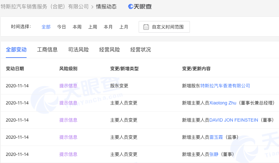Open Xiaotong Zhu person link
The width and height of the screenshot is (279, 163).
point(223,103)
